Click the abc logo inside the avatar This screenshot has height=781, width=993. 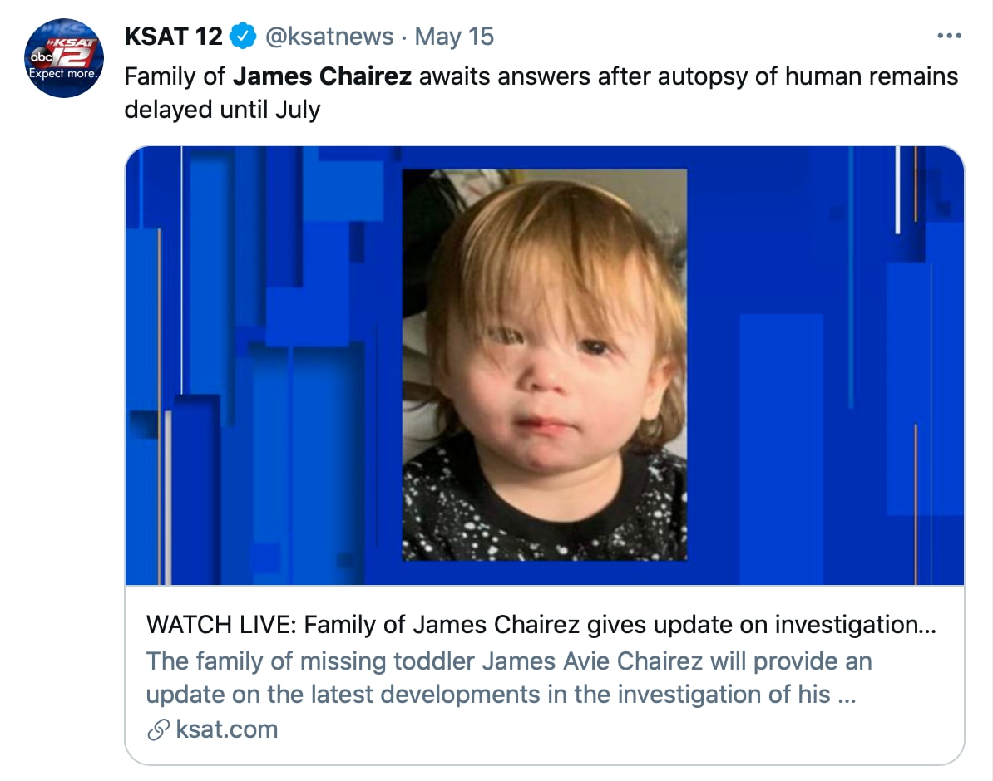(x=41, y=56)
